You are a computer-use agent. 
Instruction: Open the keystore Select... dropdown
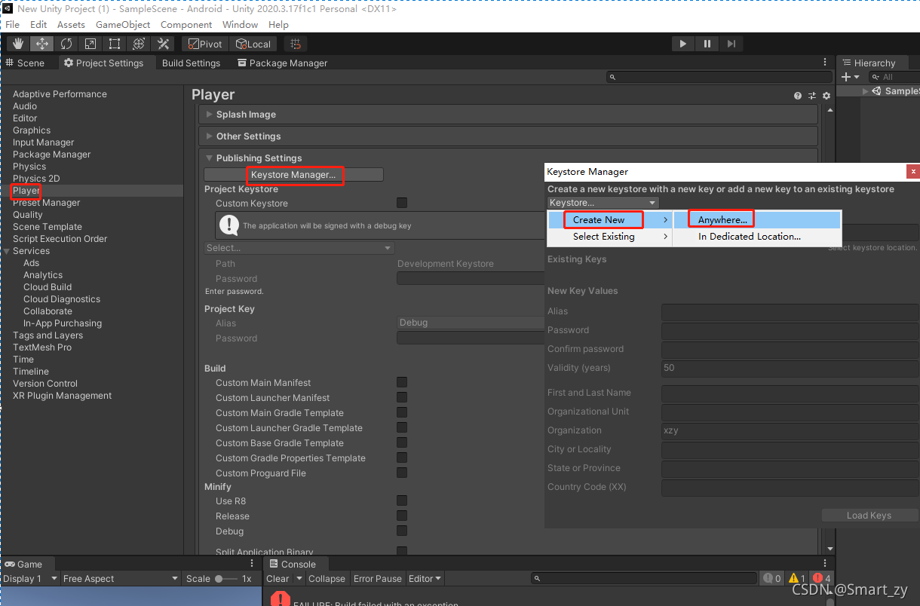pos(299,248)
